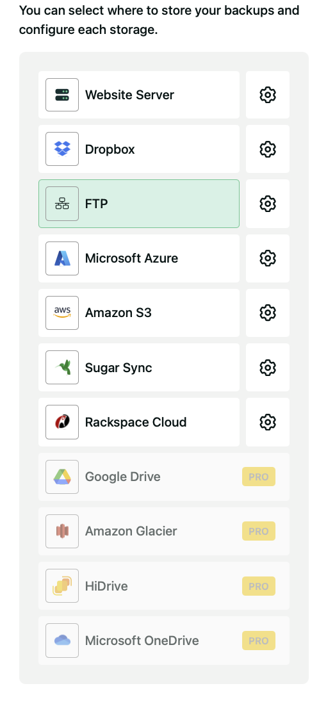
Task: Select Rackspace Cloud storage row
Action: [x=139, y=422]
